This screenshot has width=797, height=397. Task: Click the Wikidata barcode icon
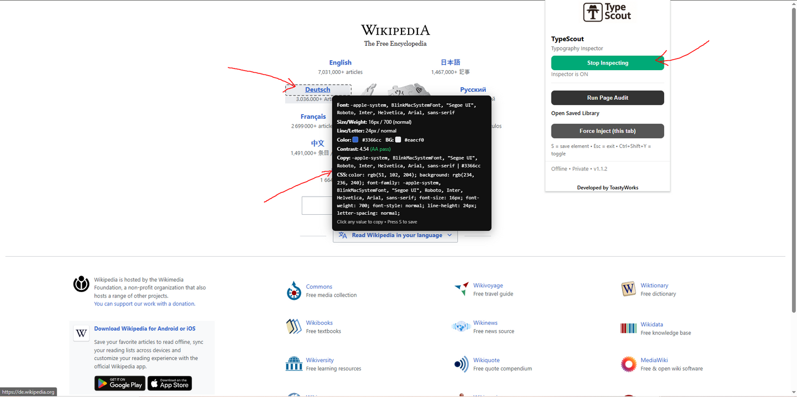[x=628, y=328]
